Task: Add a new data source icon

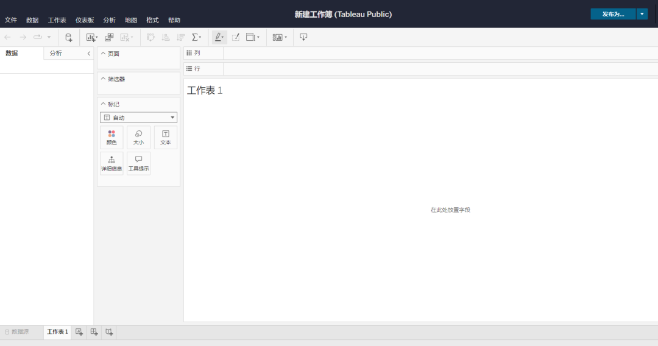Action: tap(68, 37)
